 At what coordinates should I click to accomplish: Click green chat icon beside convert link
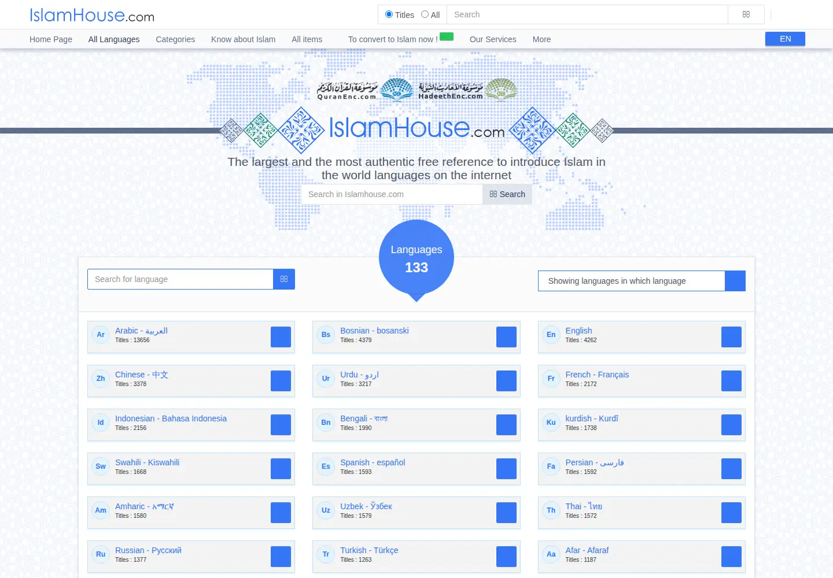[447, 36]
